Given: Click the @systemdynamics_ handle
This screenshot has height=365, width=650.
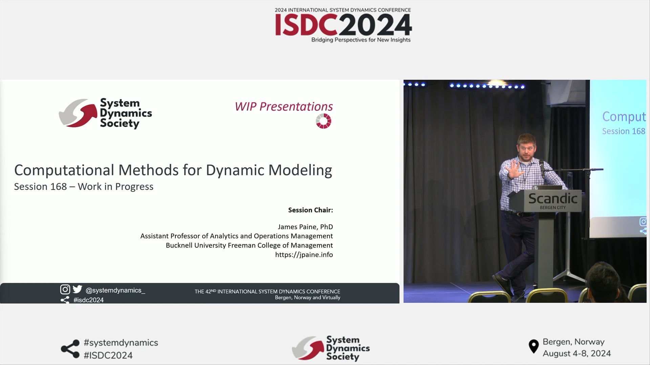Looking at the screenshot, I should [x=116, y=290].
